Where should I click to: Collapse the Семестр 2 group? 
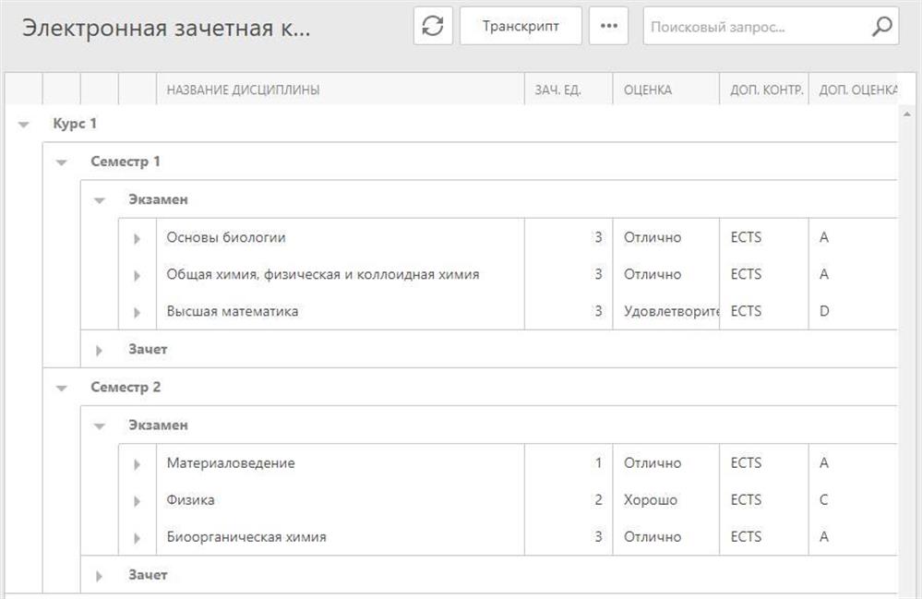click(61, 388)
